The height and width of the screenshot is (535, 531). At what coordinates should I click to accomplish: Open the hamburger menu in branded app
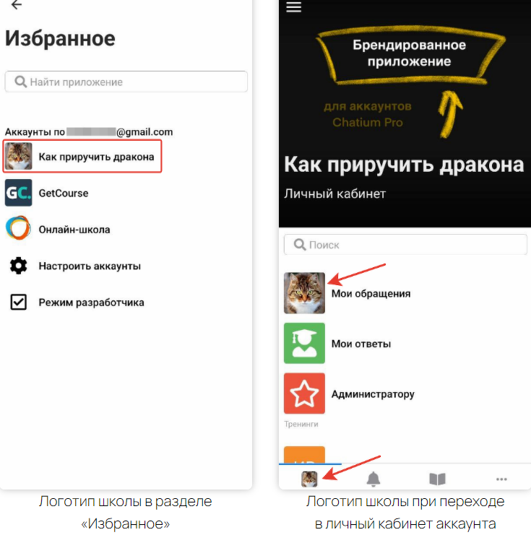pyautogui.click(x=293, y=6)
